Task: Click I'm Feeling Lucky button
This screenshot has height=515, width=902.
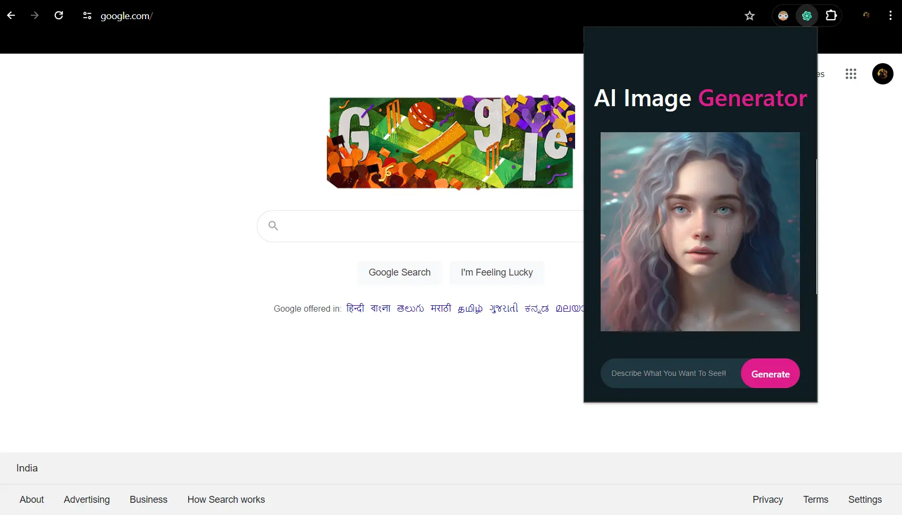Action: (x=496, y=272)
